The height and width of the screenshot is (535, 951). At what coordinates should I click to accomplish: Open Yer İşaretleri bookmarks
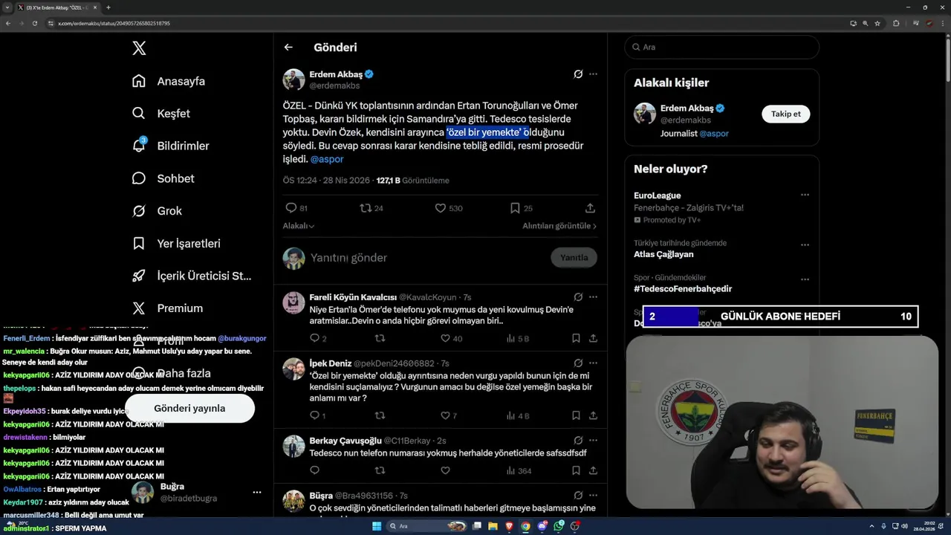(175, 243)
